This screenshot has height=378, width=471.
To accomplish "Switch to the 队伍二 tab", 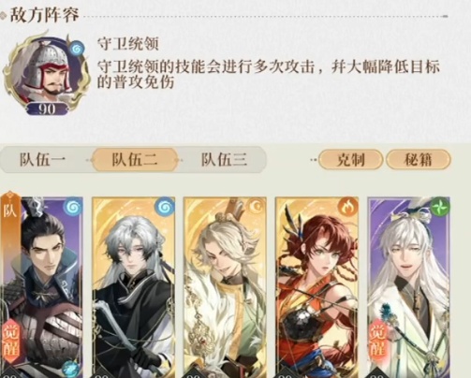I will [135, 160].
